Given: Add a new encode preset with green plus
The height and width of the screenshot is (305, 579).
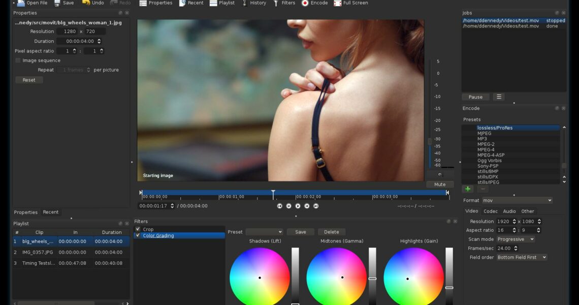Looking at the screenshot, I should coord(468,189).
